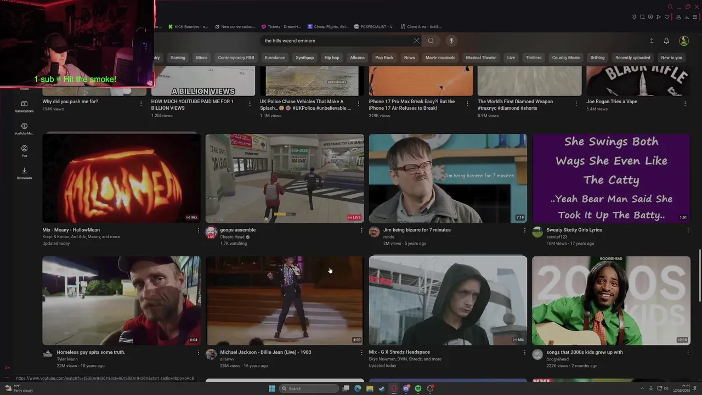Filter by Gaming chip
This screenshot has height=395, width=702.
pos(178,58)
